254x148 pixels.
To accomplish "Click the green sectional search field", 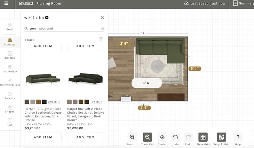I will coord(64,29).
